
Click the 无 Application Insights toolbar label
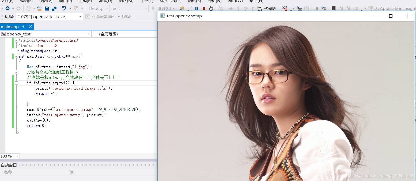[x=395, y=9]
